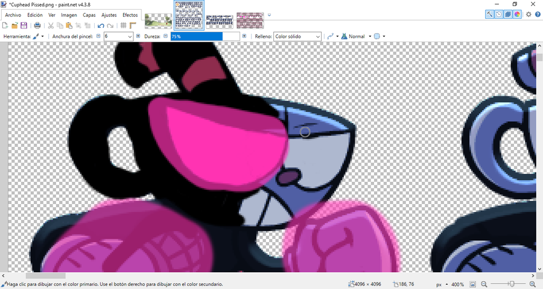Switch to the second thumbnail, the highlighted image

coord(189,15)
